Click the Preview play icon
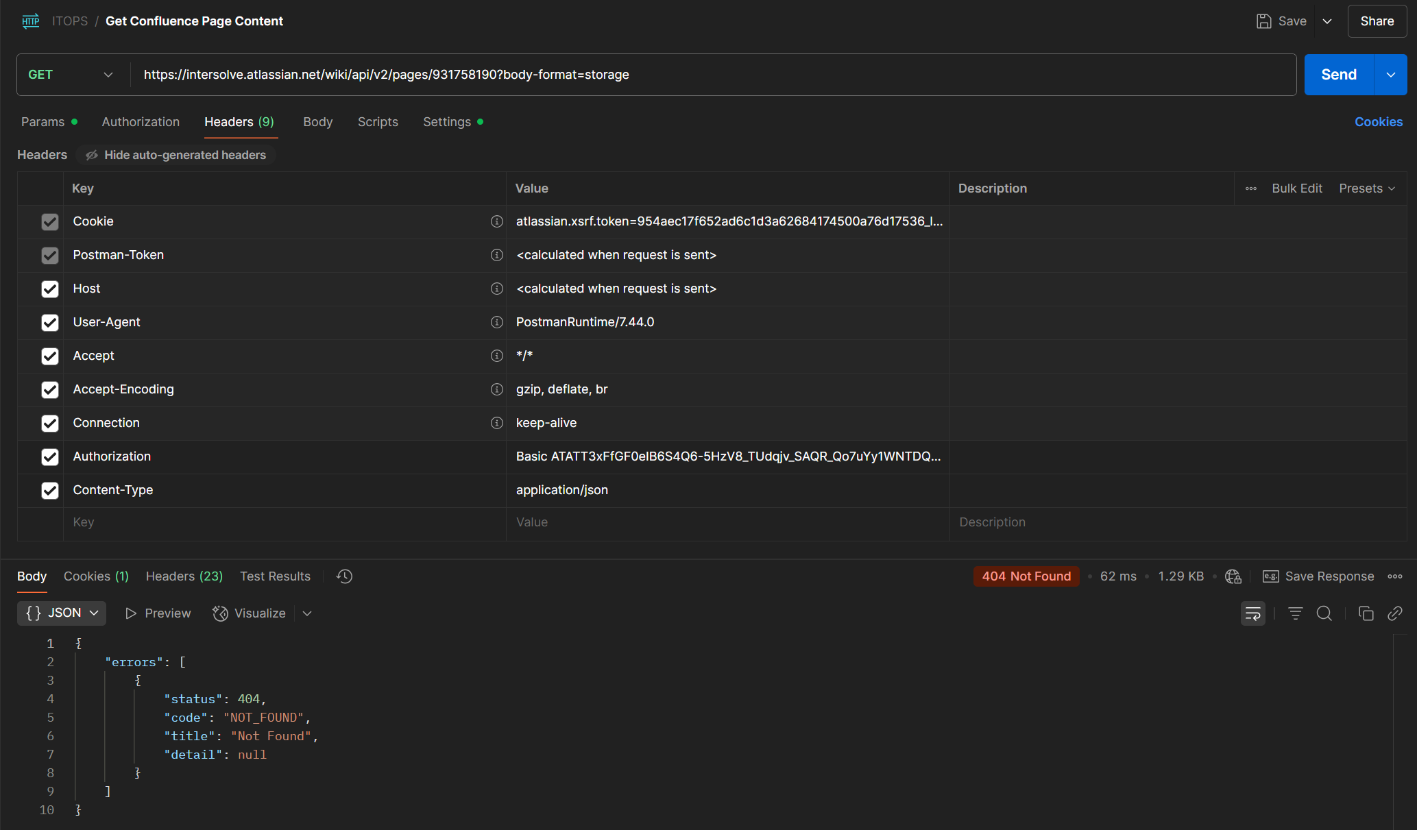 coord(131,613)
